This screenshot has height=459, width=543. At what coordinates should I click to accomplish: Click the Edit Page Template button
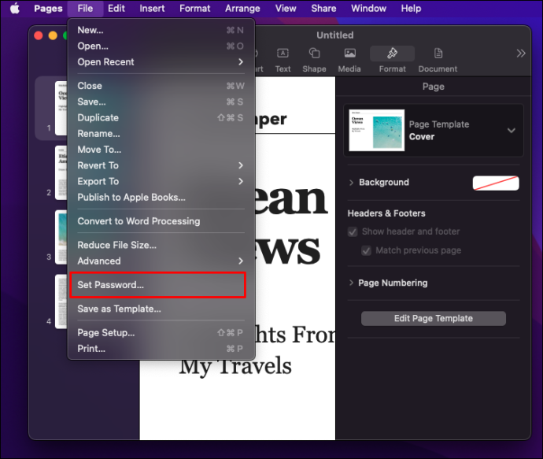(434, 318)
